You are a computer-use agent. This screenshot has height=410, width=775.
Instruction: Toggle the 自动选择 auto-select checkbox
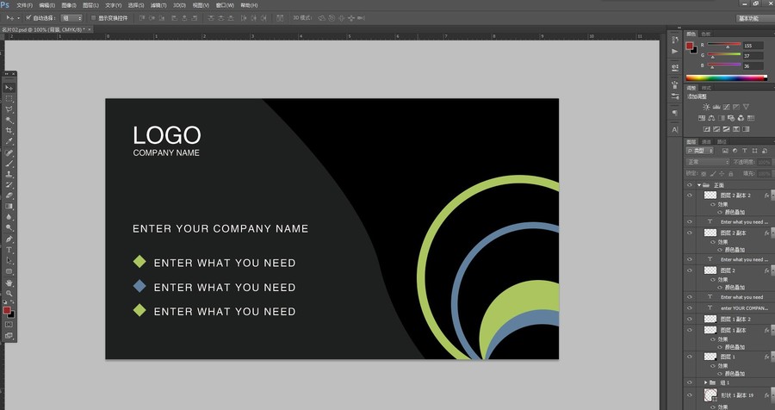[x=28, y=18]
